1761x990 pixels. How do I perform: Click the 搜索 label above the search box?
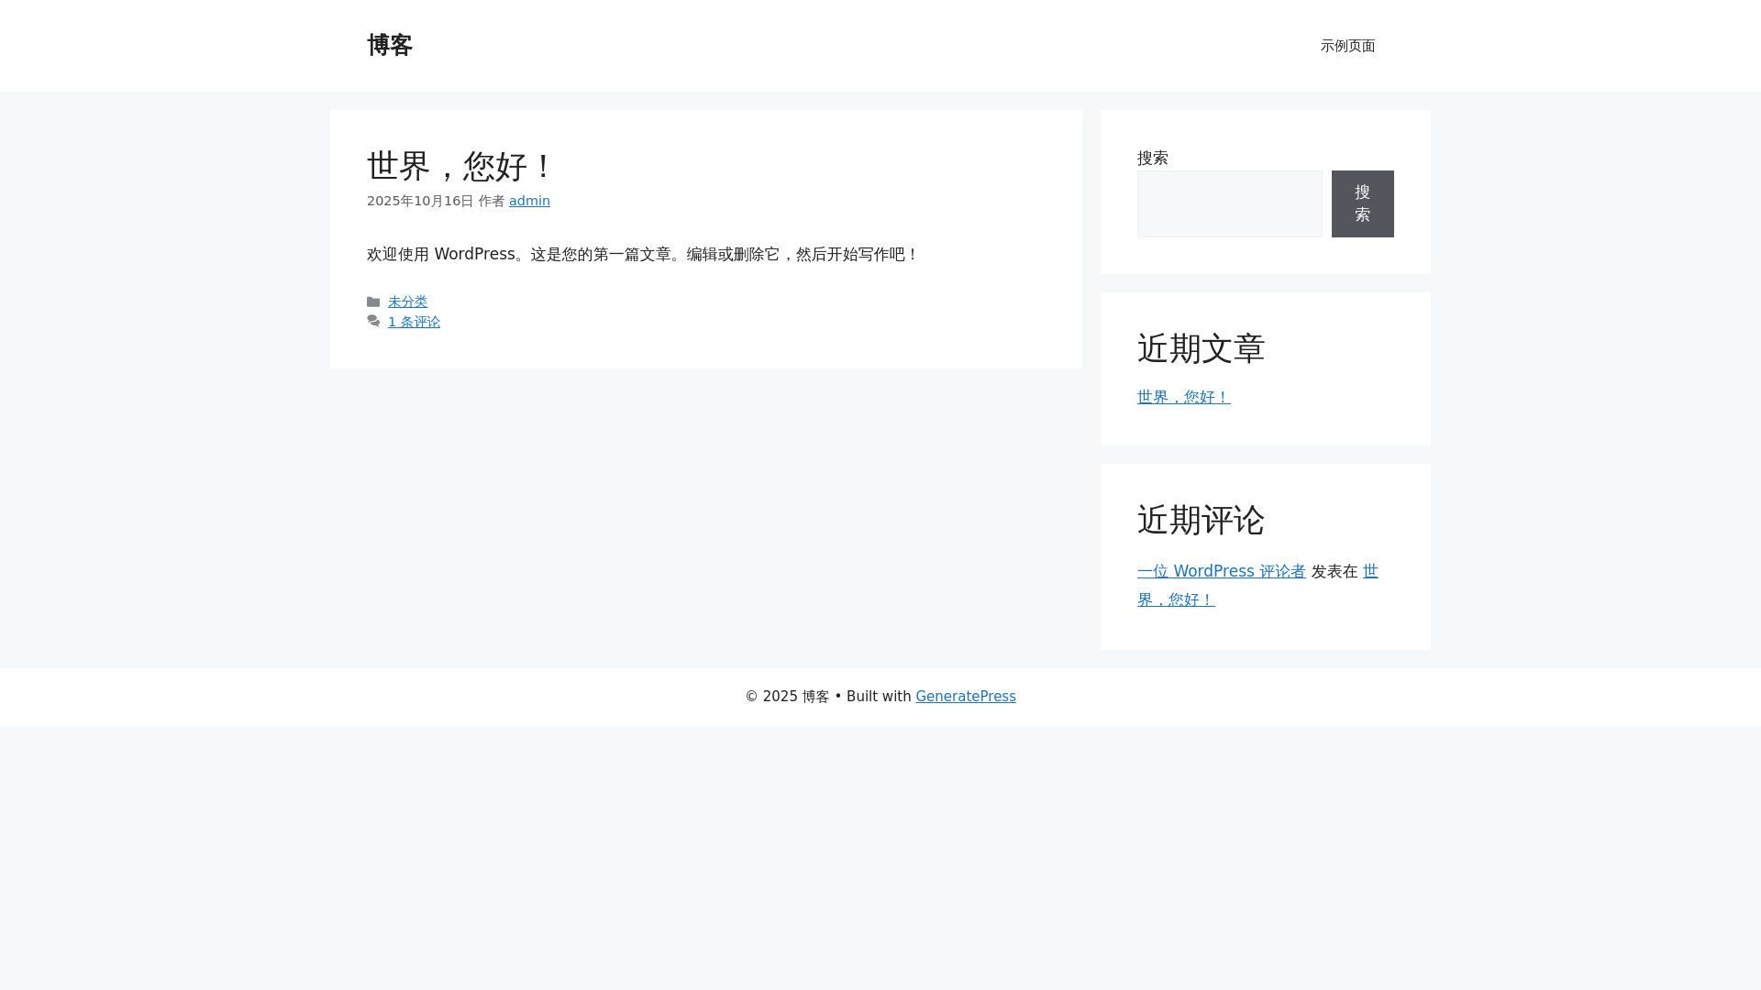(x=1153, y=158)
